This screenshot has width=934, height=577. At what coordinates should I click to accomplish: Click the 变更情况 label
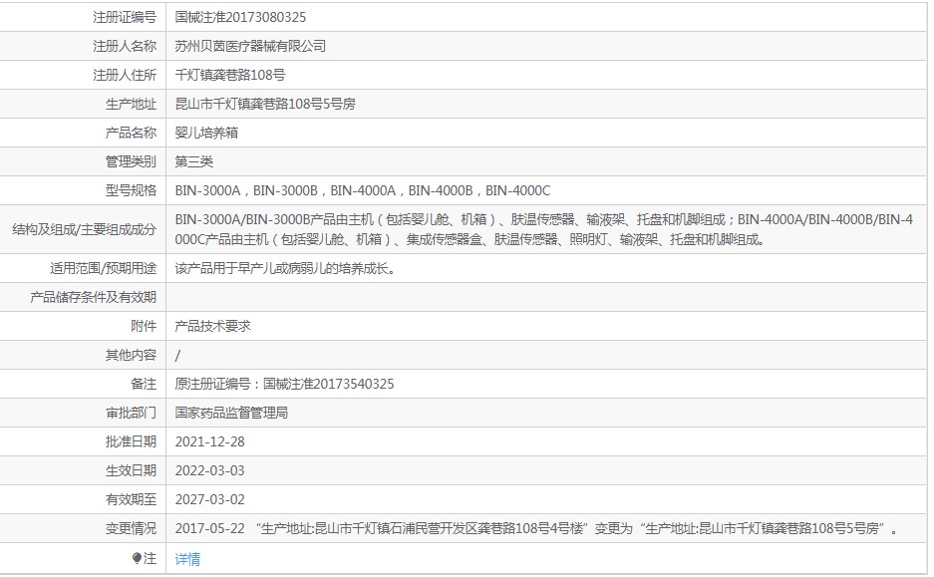[131, 528]
